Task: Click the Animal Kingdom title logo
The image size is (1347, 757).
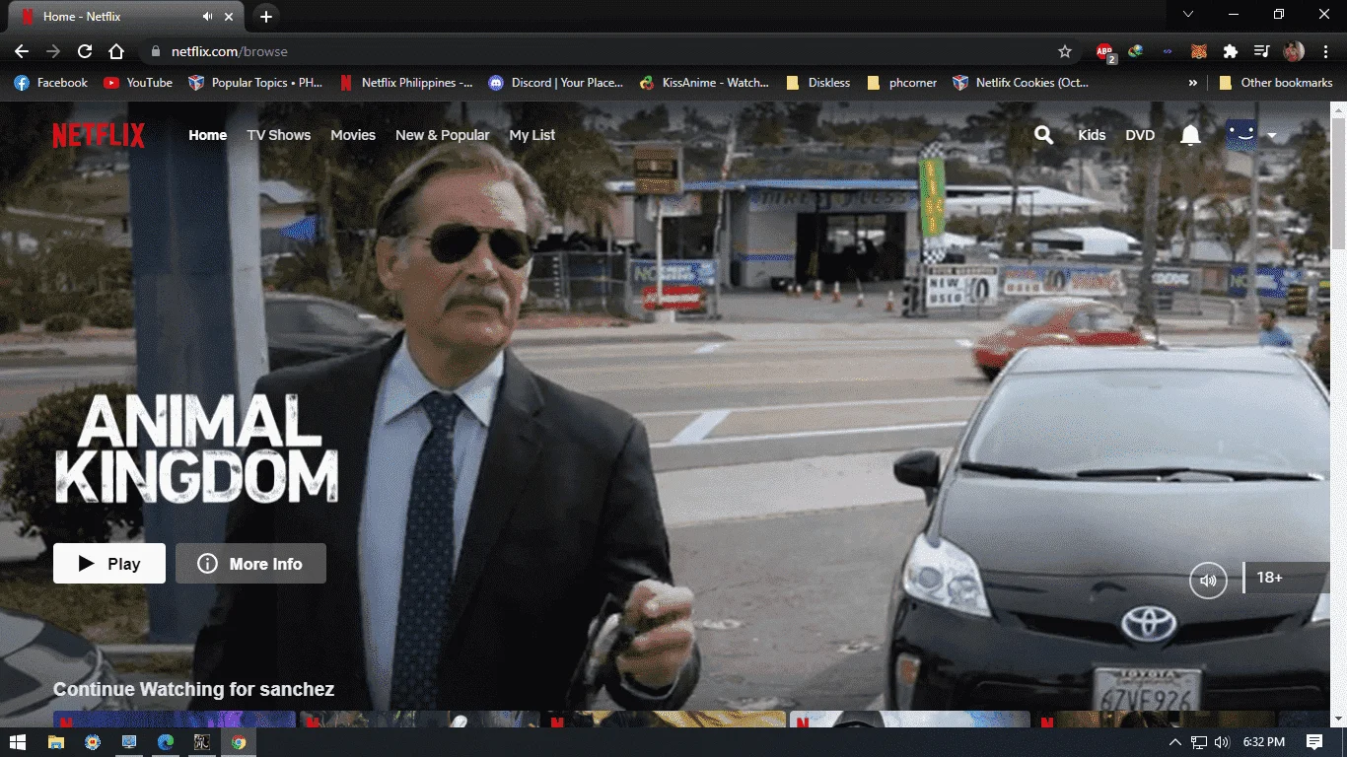Action: click(197, 447)
